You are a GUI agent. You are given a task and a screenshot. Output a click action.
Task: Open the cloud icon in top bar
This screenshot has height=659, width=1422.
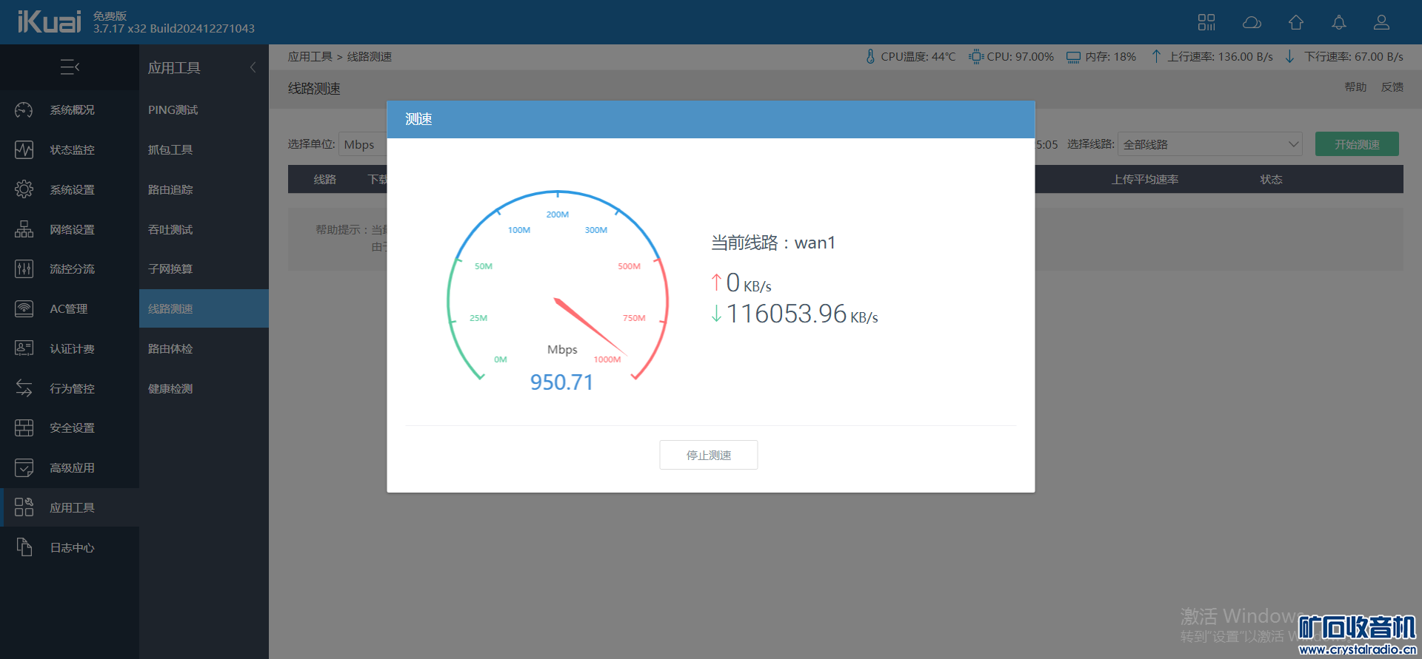click(1252, 22)
